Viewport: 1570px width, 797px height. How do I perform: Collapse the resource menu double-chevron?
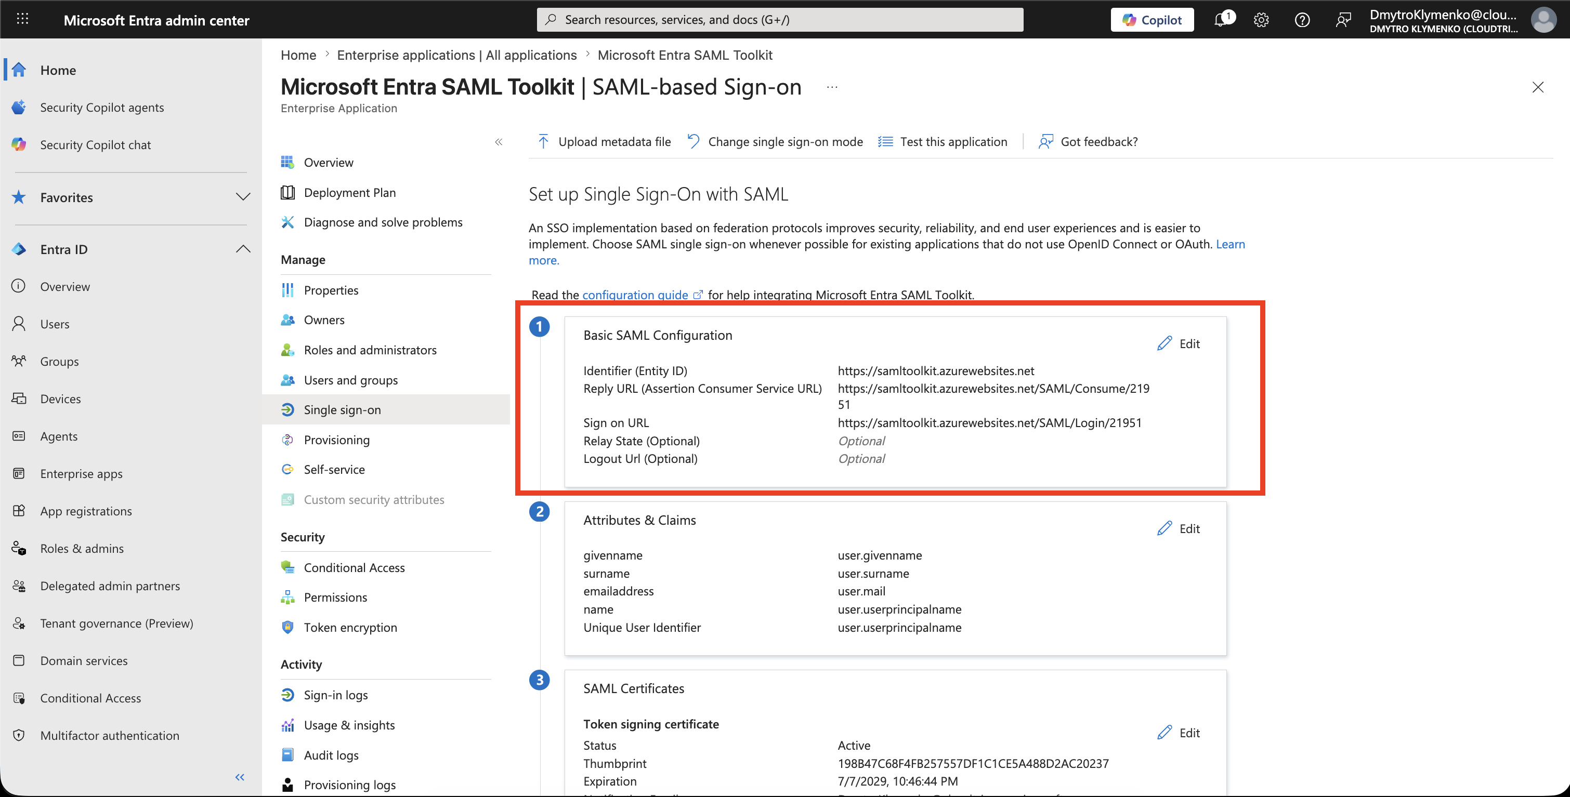coord(499,142)
